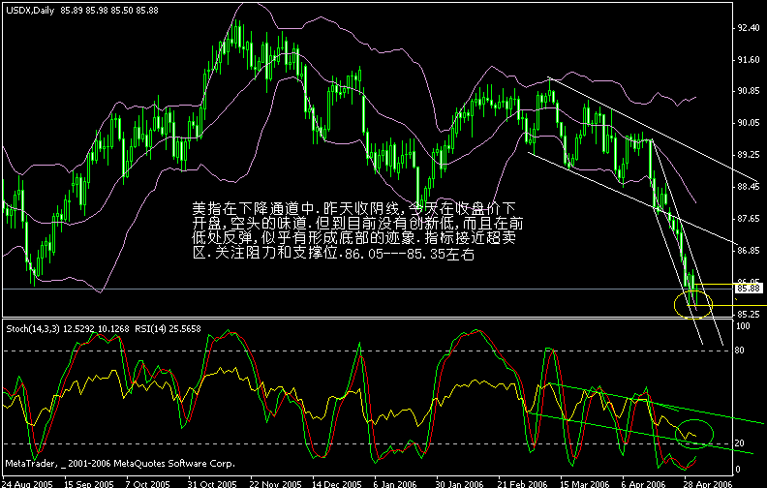Click the 7 Oct 2005 date label
Viewport: 767px width, 488px height.
coord(148,484)
